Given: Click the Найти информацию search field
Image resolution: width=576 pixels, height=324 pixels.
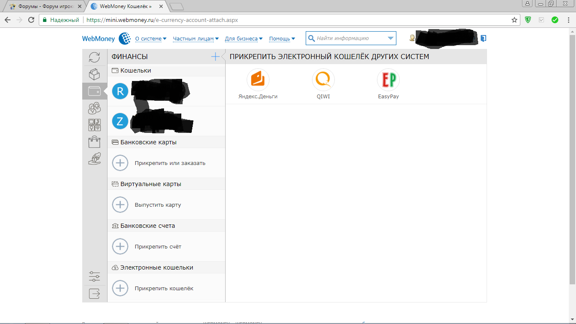Looking at the screenshot, I should click(348, 38).
